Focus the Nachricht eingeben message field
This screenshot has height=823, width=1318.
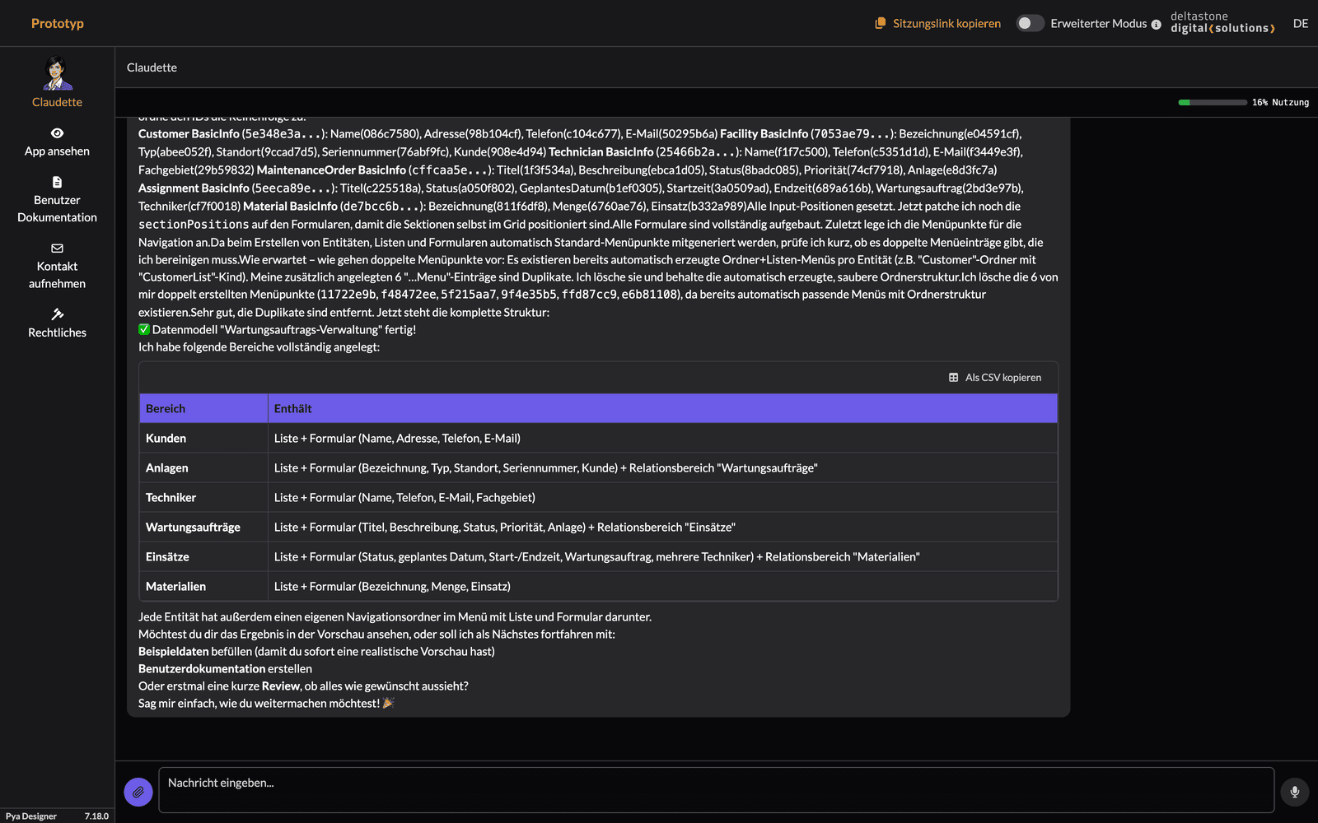click(x=716, y=790)
